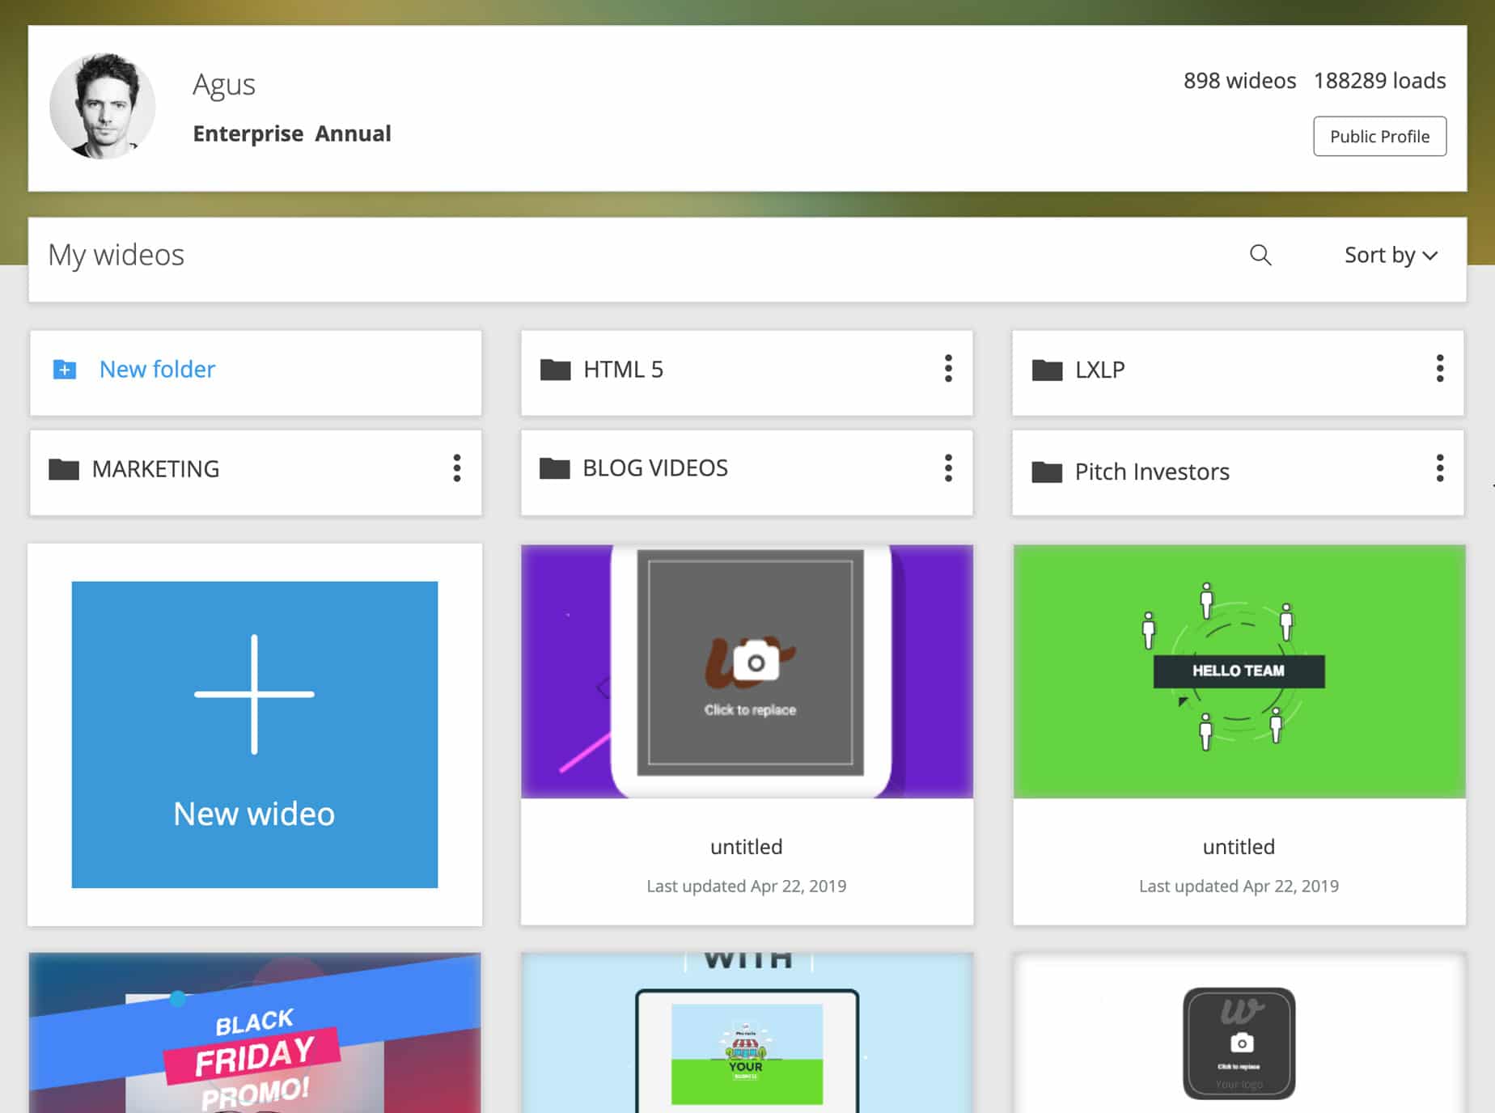Image resolution: width=1495 pixels, height=1113 pixels.
Task: Select the folder icon beside LXLP
Action: click(x=1048, y=370)
